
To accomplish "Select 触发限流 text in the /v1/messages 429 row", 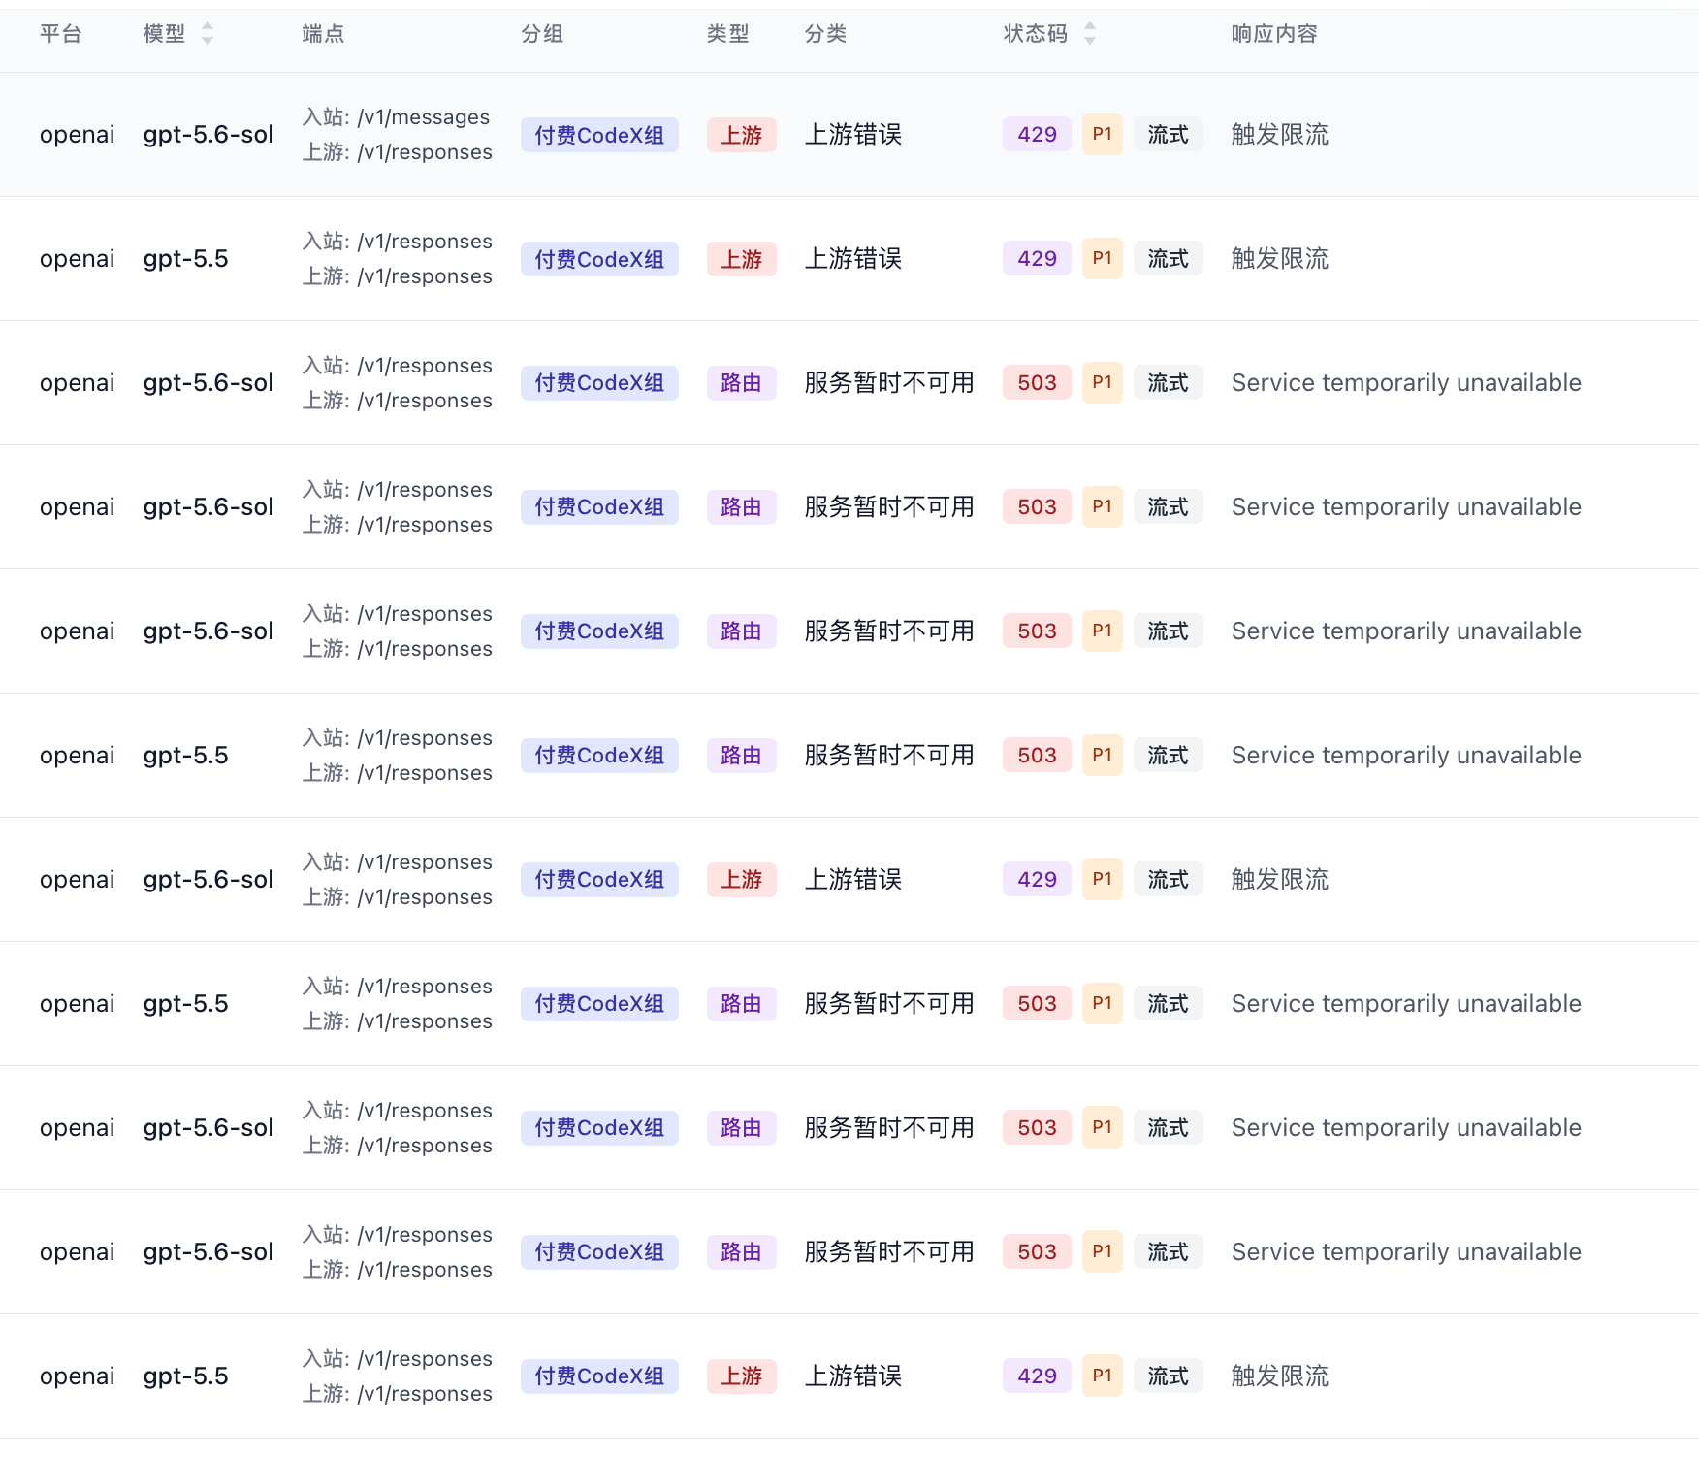I will point(1280,135).
